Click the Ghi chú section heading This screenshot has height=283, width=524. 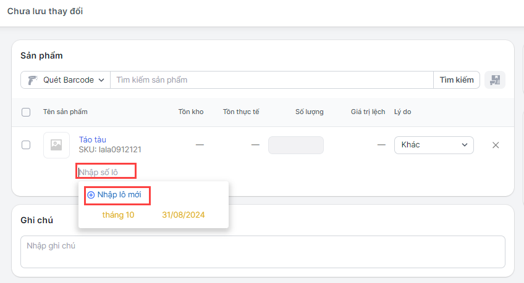[36, 220]
